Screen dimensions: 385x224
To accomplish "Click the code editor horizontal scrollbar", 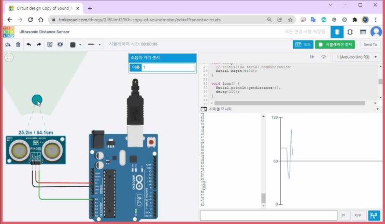I will 289,103.
